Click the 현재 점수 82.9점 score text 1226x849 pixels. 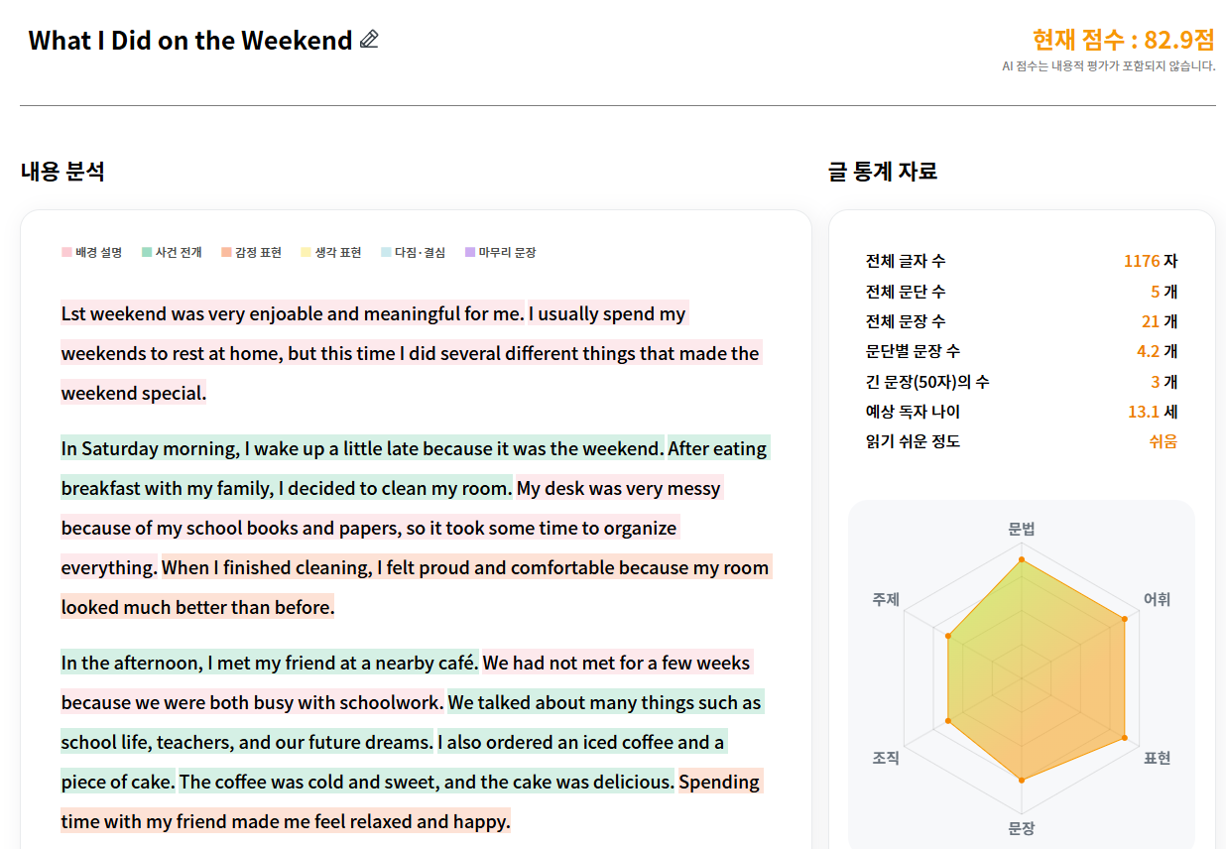(x=1123, y=40)
